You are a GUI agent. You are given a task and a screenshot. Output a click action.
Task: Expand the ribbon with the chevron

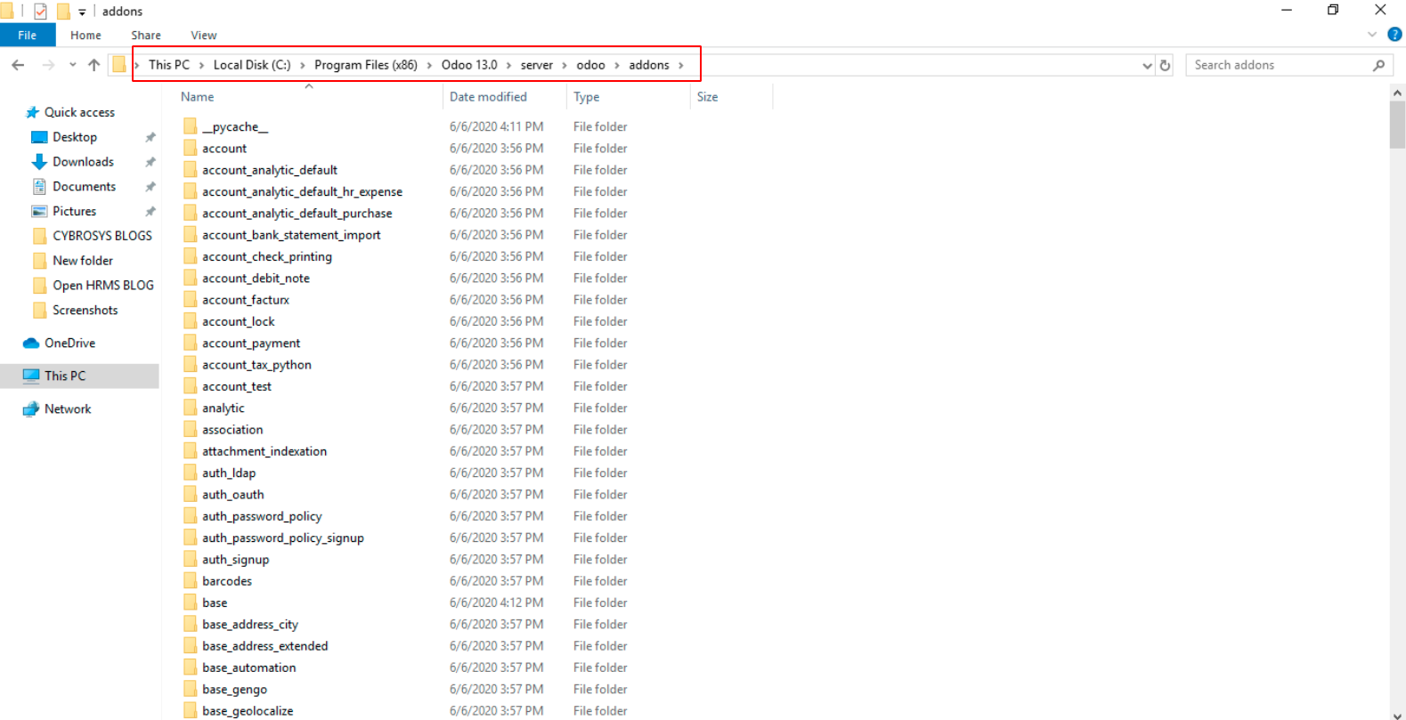click(x=1372, y=35)
